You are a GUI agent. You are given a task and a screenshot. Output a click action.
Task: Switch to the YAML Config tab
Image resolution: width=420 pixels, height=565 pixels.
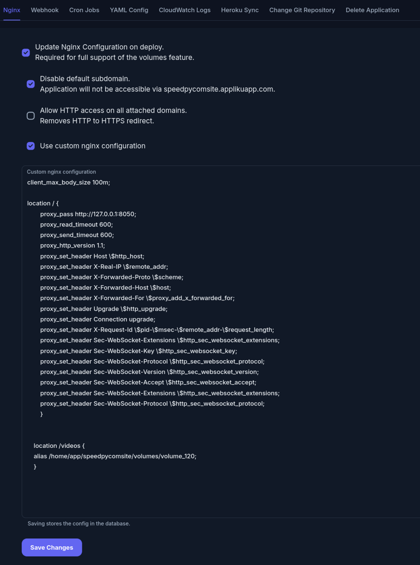pos(129,10)
